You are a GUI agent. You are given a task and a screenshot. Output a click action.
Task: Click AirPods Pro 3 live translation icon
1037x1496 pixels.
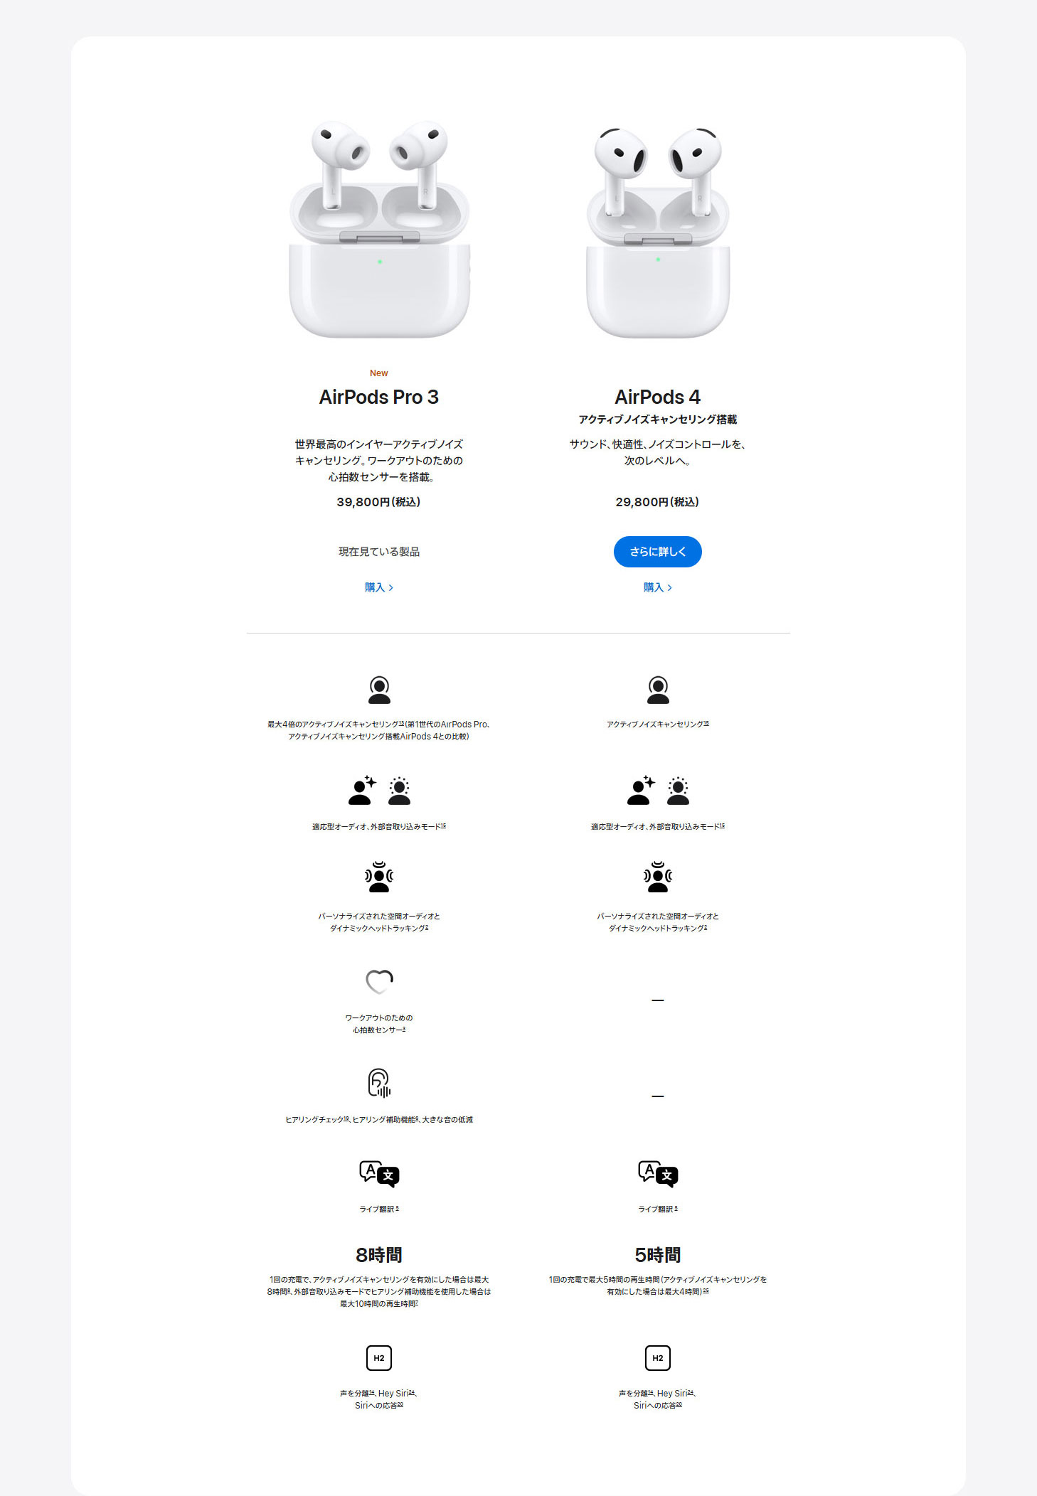click(379, 1174)
